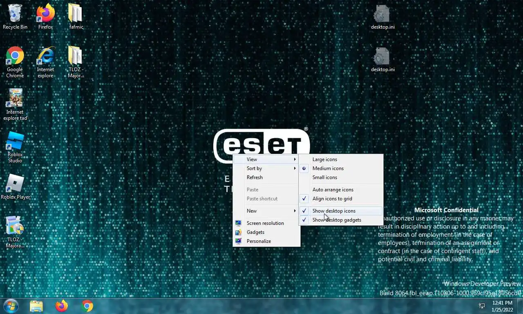
Task: Select the Google Chrome desktop shortcut
Action: (15, 62)
